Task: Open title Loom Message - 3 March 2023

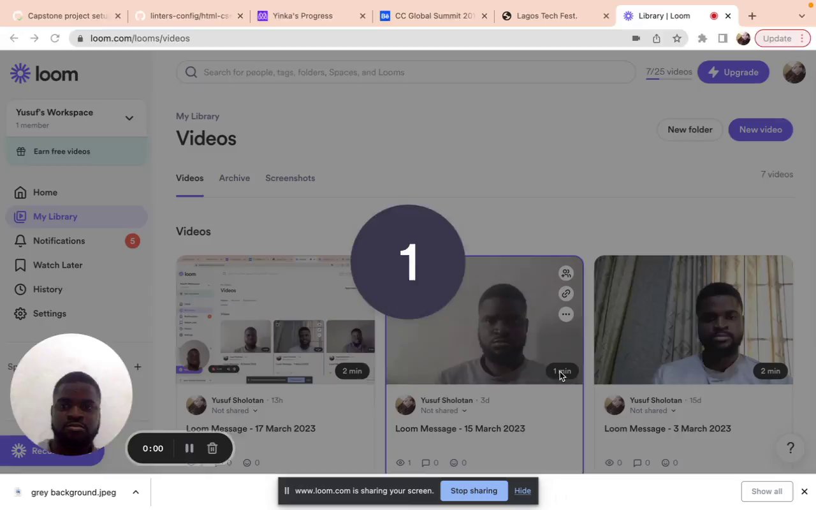Action: [667, 428]
